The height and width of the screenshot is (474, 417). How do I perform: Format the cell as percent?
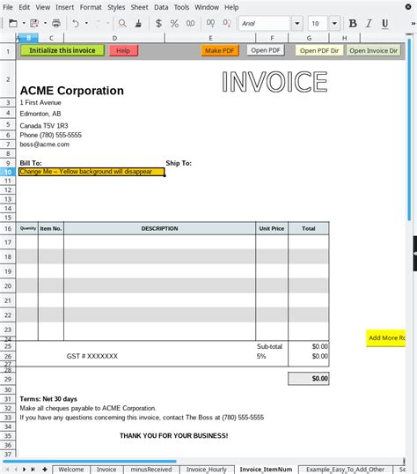(x=174, y=23)
